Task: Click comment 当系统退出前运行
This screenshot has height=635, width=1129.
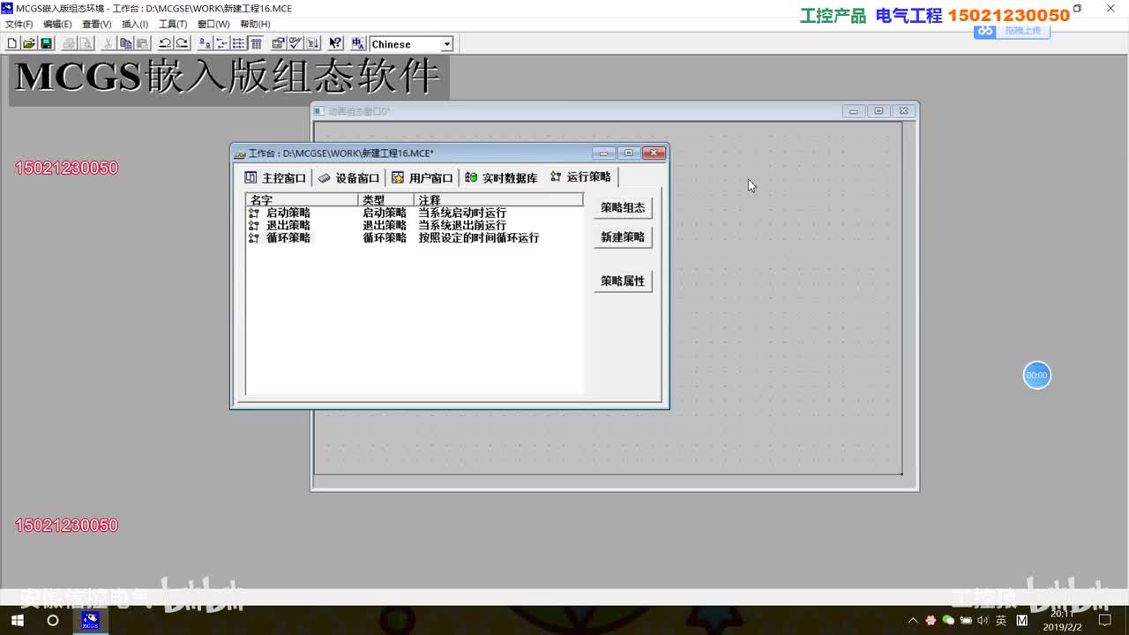Action: [462, 225]
